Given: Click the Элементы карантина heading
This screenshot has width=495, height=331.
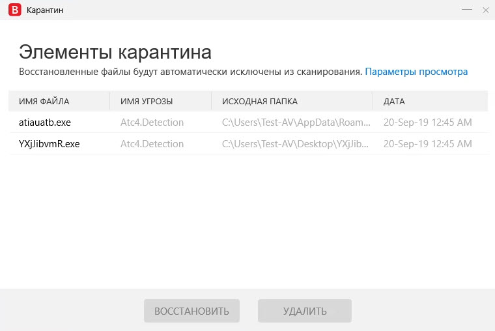Looking at the screenshot, I should click(115, 52).
